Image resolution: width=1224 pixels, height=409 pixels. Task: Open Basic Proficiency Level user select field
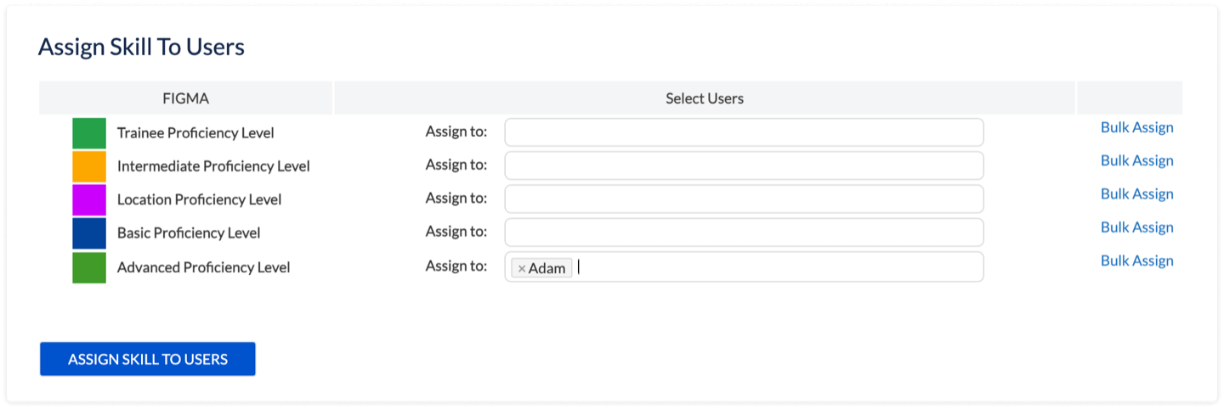click(x=744, y=233)
